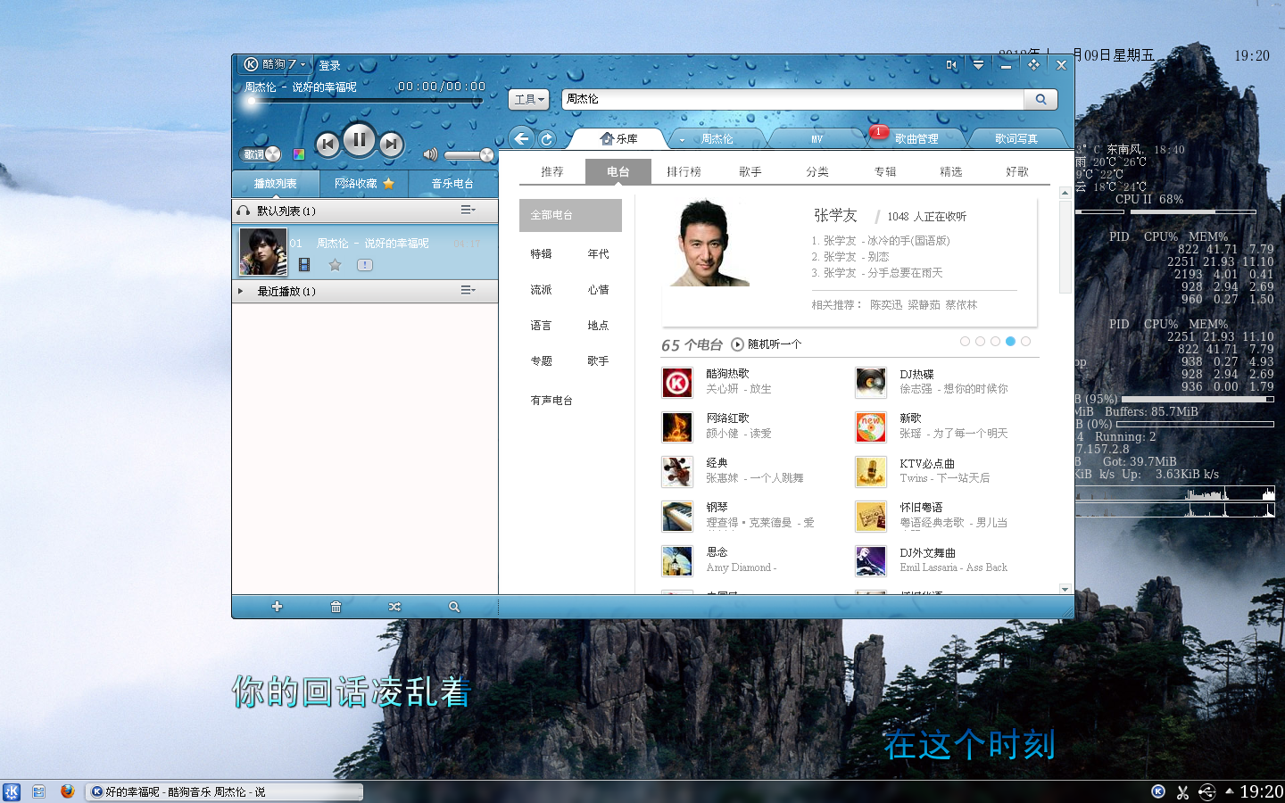The image size is (1285, 803).
Task: Open the MV tab
Action: (817, 139)
